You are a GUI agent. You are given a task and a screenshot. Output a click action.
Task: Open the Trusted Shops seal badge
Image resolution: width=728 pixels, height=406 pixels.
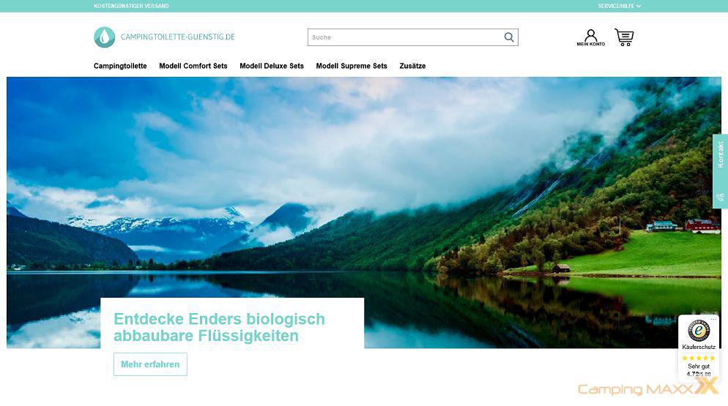[x=699, y=331]
